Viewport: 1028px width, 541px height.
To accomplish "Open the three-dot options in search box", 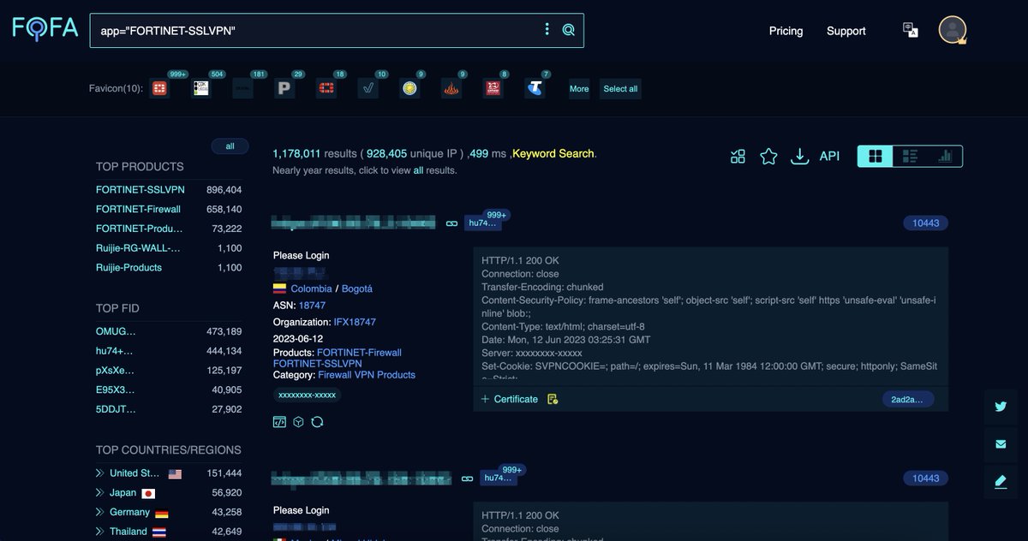I will [x=547, y=29].
